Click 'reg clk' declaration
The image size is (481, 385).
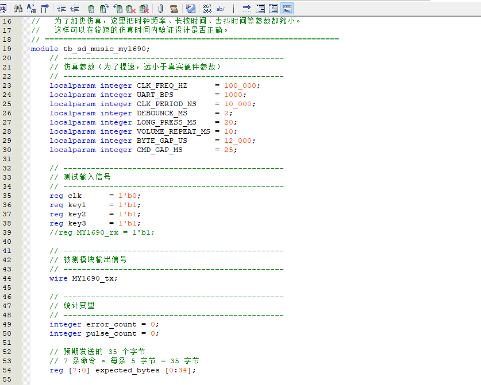click(66, 196)
